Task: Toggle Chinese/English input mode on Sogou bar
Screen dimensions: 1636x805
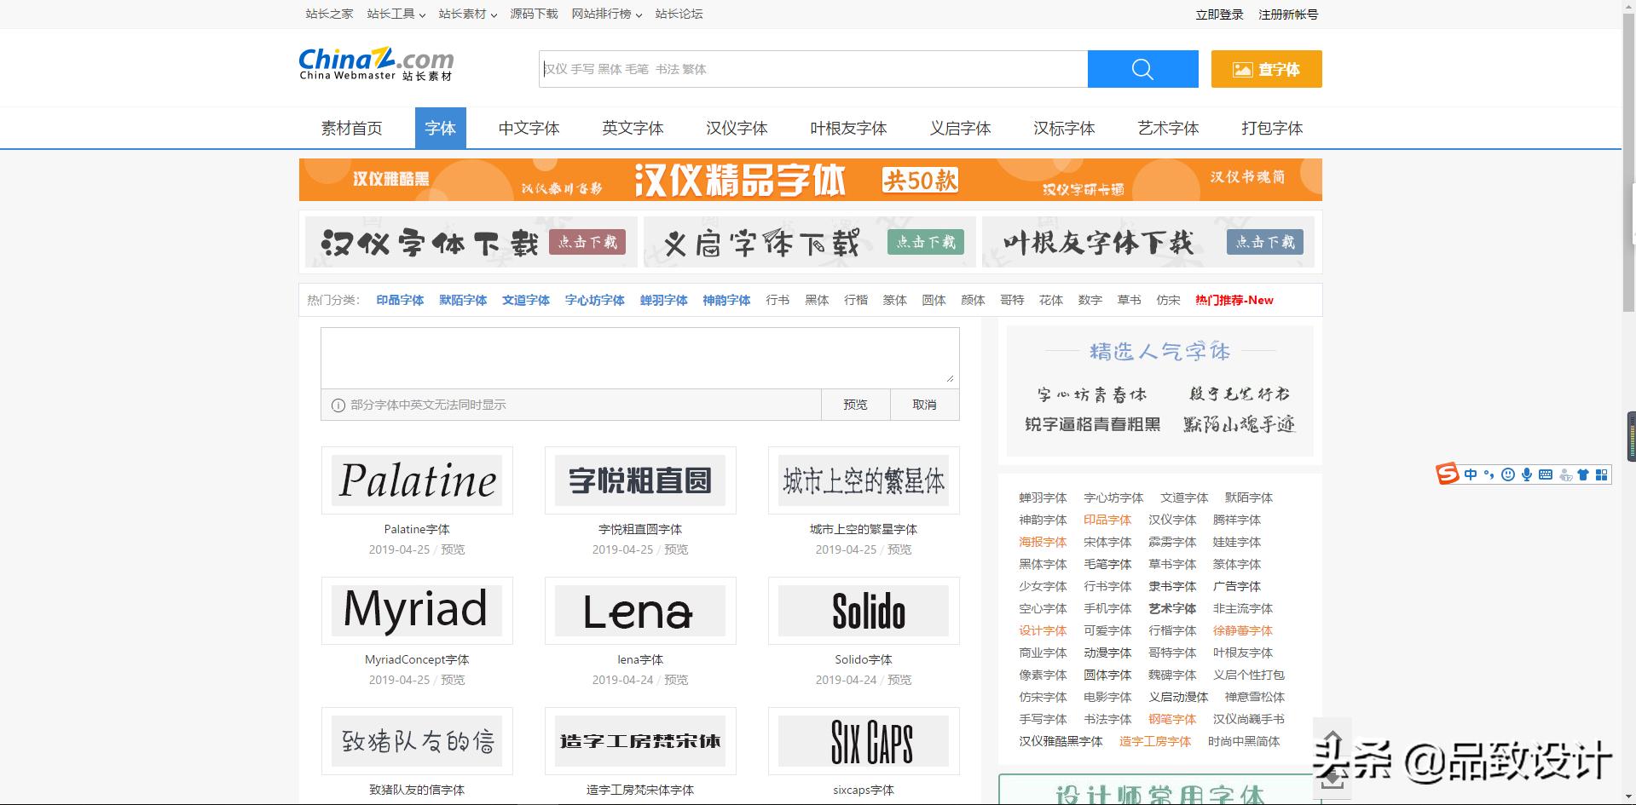Action: [x=1470, y=474]
